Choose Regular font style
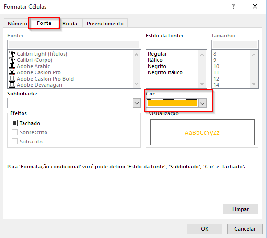Viewport: 267px width, 238px height. [x=157, y=54]
